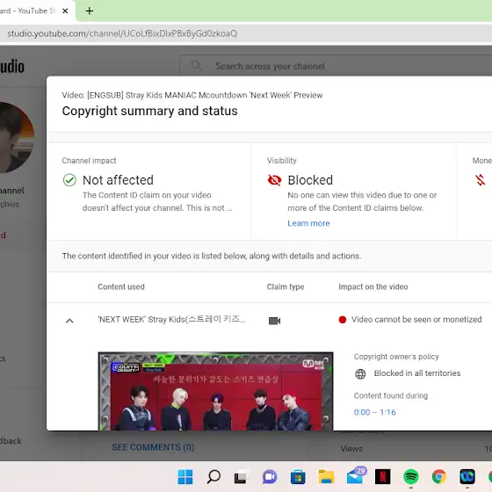492x492 pixels.
Task: Click the Impact on the video column header
Action: coord(373,286)
